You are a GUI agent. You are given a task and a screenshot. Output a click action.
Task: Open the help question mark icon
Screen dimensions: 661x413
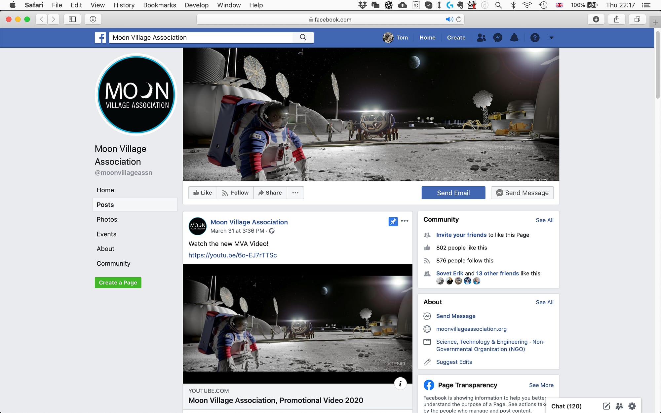[x=535, y=38]
